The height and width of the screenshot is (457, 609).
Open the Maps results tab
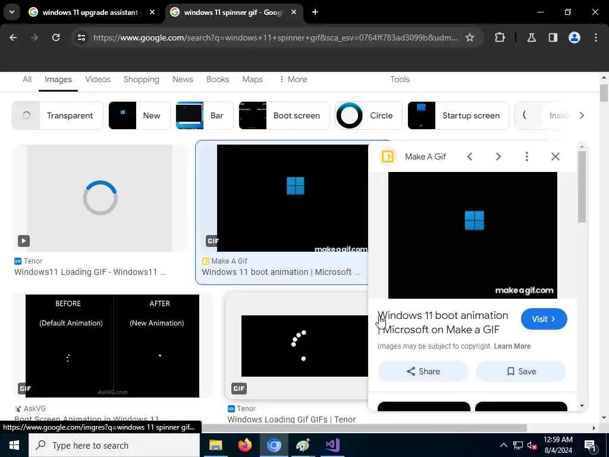(x=252, y=79)
